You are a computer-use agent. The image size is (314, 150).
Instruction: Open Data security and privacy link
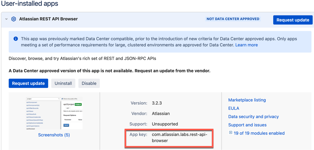(x=254, y=117)
